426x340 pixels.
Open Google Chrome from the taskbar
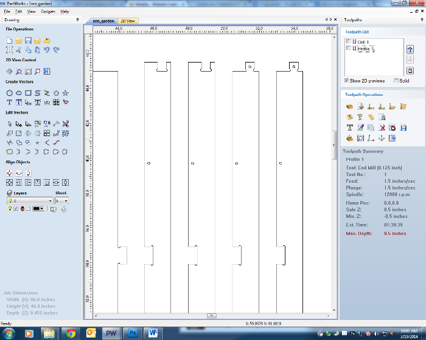(x=71, y=333)
